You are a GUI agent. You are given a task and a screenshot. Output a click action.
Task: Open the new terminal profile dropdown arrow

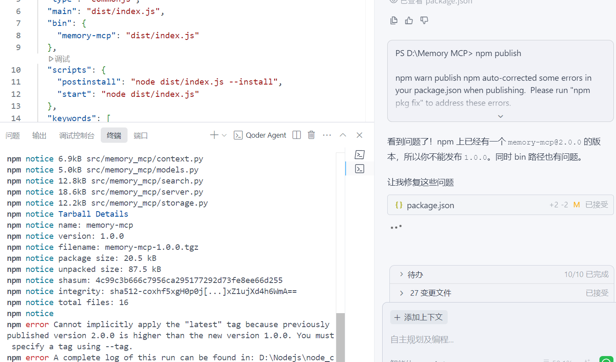[224, 136]
